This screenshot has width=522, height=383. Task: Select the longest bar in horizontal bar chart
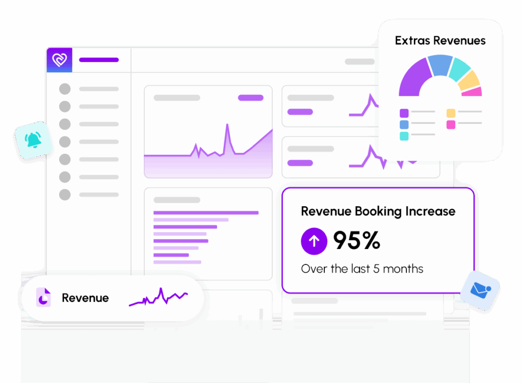[x=206, y=213]
